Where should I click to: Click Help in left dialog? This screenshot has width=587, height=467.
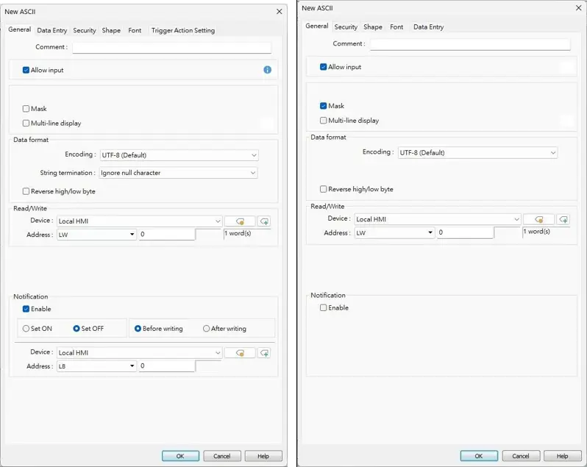[x=263, y=456]
